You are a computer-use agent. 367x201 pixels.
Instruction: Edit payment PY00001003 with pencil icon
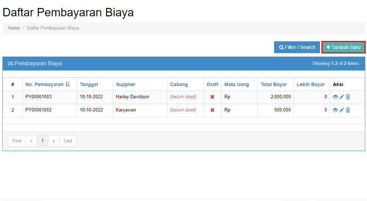[x=342, y=97]
